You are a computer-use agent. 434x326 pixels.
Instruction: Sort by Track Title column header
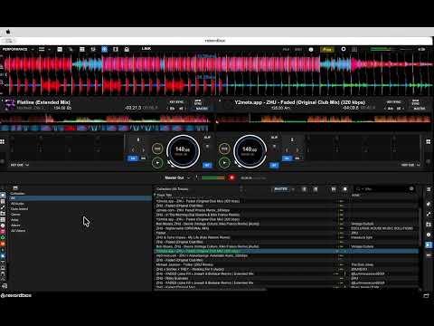click(x=165, y=196)
